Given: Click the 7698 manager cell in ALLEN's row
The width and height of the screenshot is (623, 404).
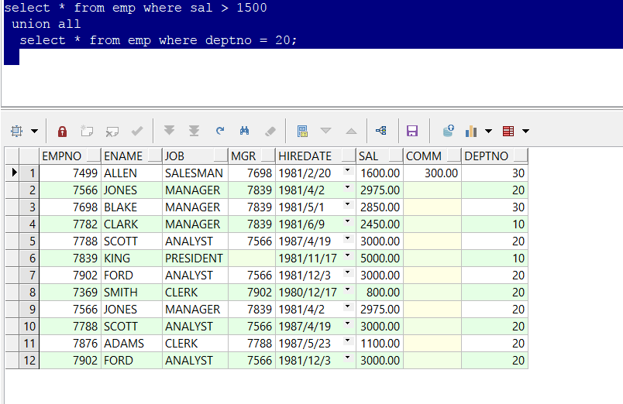Looking at the screenshot, I should click(x=252, y=173).
